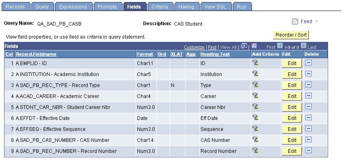Add criteria for A.ACAD_CAREER field
Image resolution: width=344 pixels, height=161 pixels.
pyautogui.click(x=255, y=96)
